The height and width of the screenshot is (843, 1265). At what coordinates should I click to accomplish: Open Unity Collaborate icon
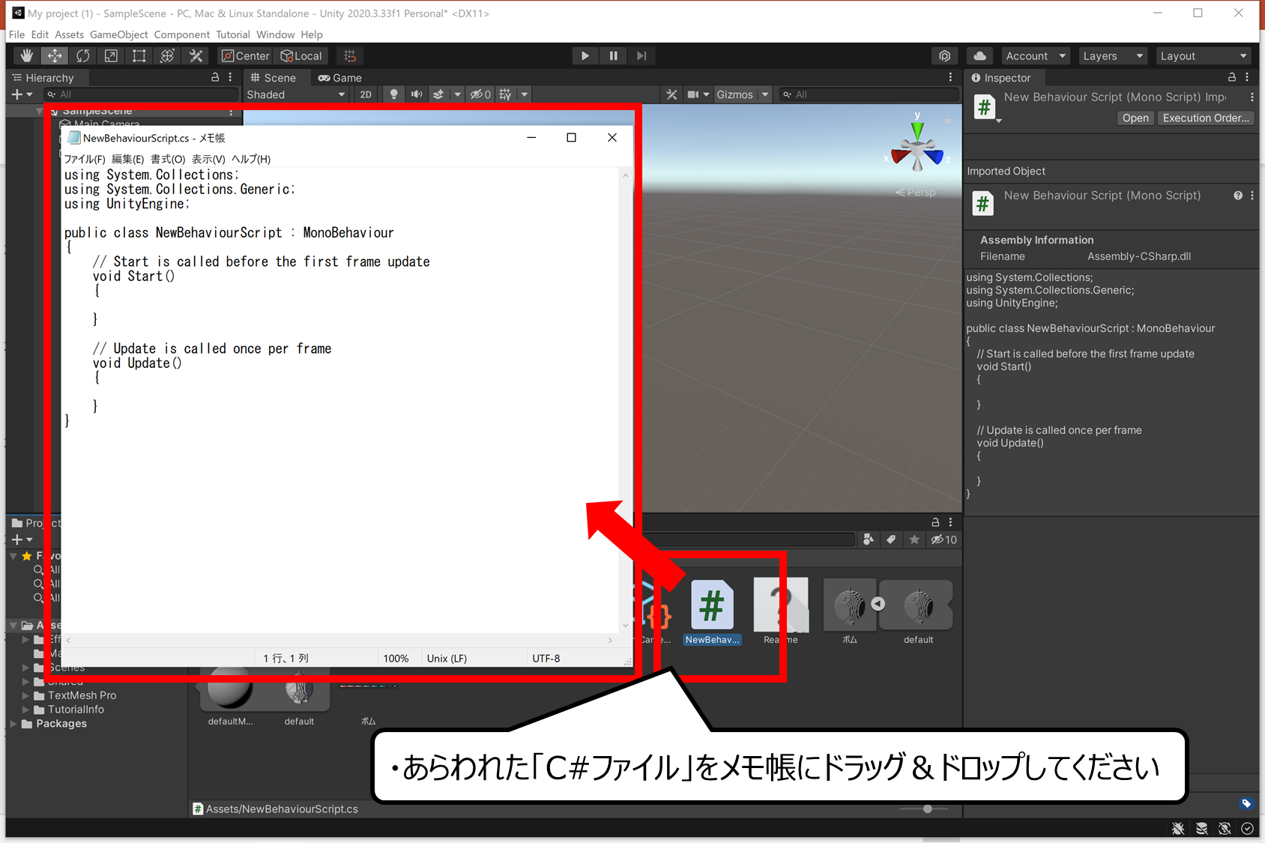coord(945,55)
